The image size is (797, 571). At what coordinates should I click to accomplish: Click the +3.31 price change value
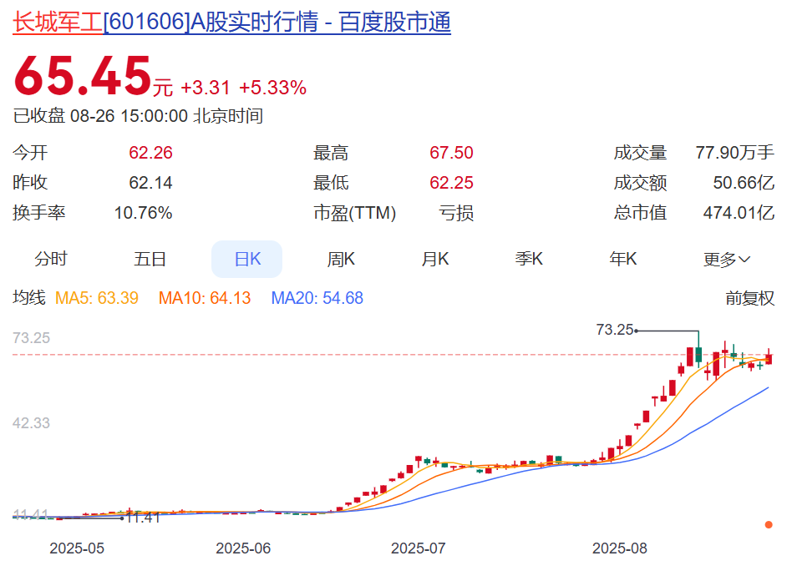pyautogui.click(x=206, y=88)
